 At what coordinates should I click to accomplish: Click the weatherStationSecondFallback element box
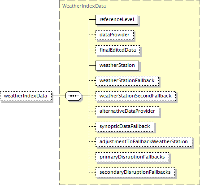coord(135,96)
